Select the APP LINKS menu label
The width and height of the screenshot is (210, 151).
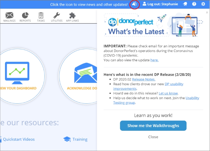pyautogui.click(x=72, y=21)
